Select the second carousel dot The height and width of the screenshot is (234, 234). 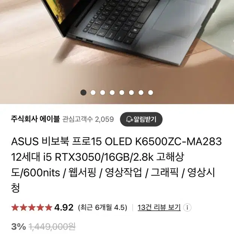93,92
